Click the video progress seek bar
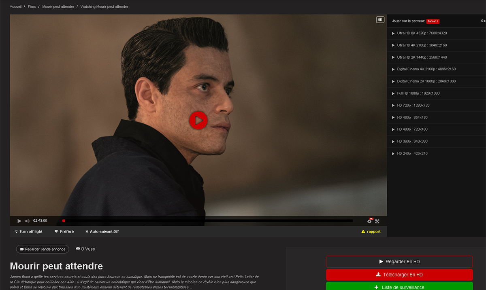 coord(207,221)
